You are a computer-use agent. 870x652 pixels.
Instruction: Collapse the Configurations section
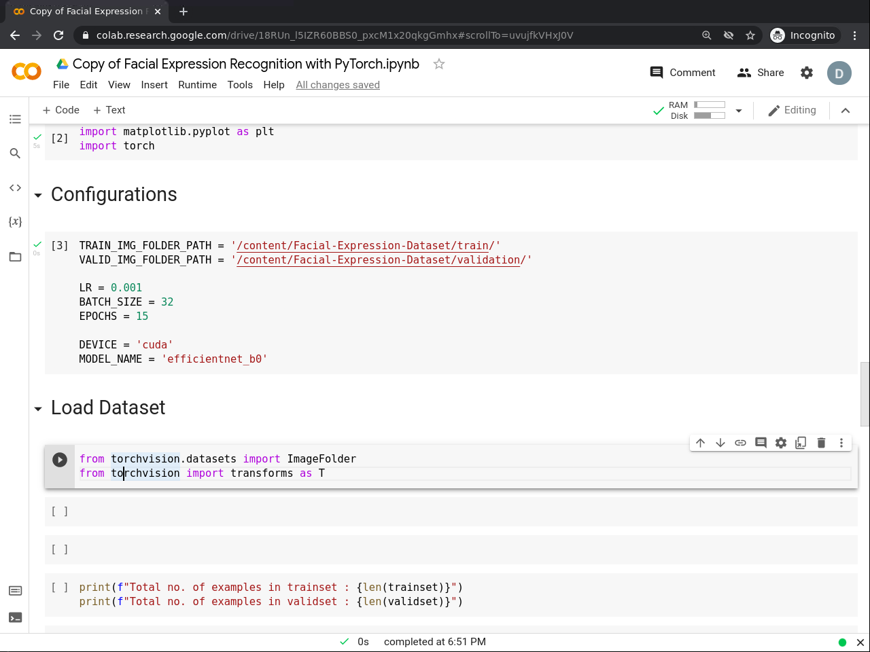pyautogui.click(x=38, y=196)
